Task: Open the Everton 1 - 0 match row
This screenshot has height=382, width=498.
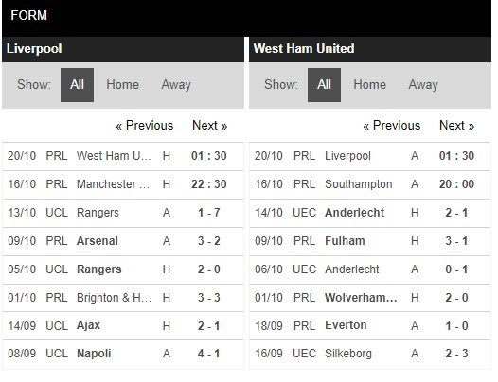Action: pyautogui.click(x=370, y=326)
